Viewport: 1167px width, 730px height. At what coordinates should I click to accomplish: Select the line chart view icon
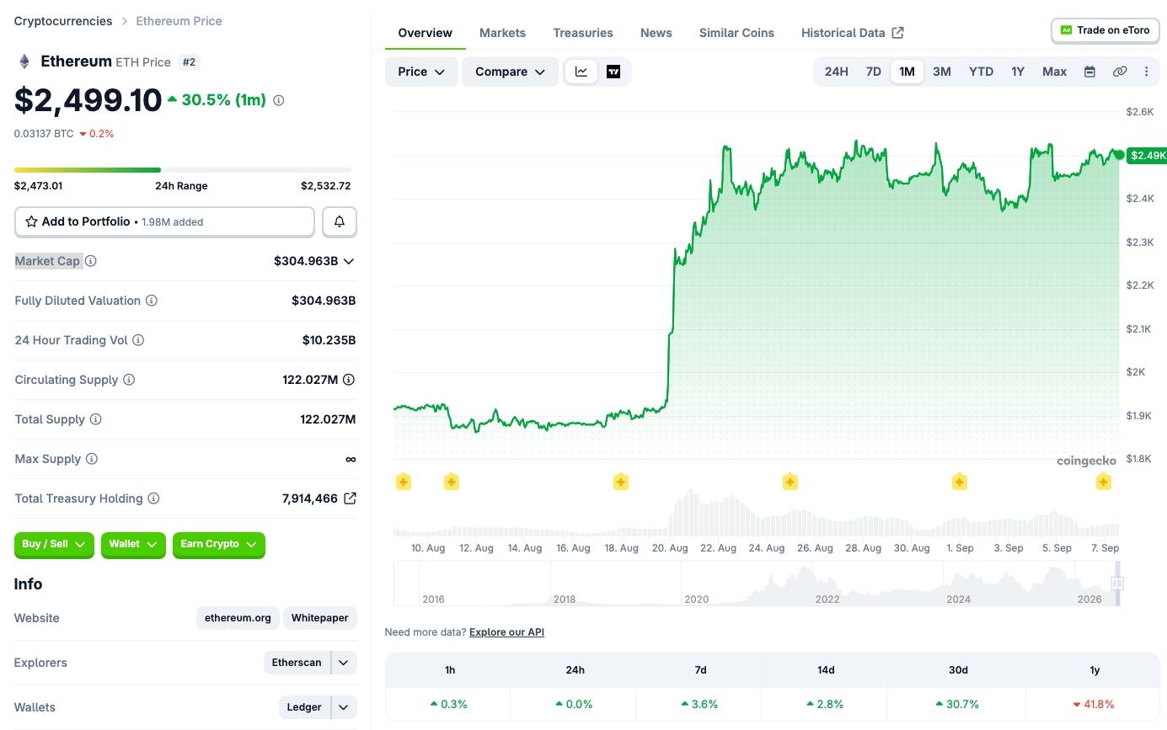(x=581, y=72)
